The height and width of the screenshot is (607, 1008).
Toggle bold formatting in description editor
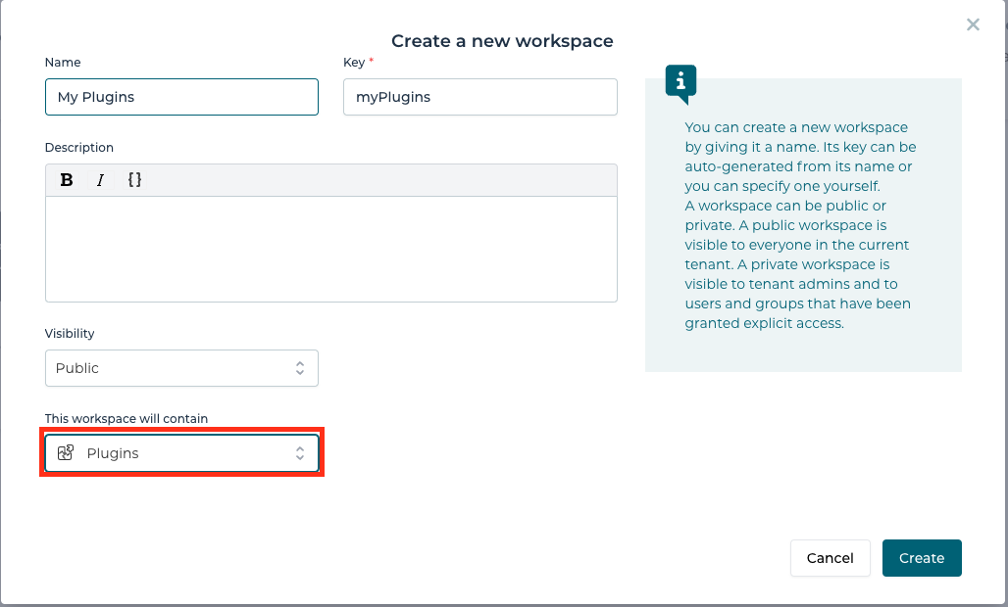66,179
